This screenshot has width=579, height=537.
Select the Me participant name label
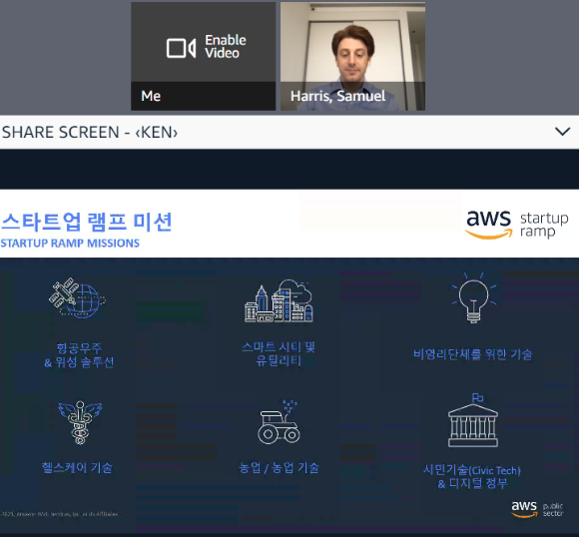click(151, 96)
